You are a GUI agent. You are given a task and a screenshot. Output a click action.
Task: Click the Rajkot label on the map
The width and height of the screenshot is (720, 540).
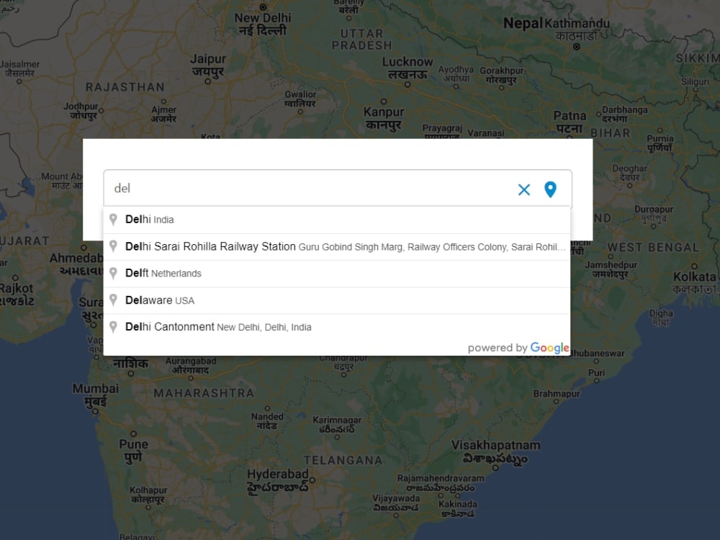point(17,294)
